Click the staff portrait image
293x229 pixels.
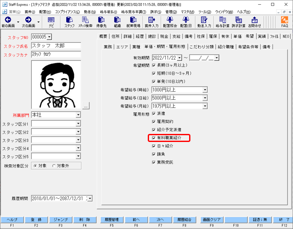coord(56,85)
